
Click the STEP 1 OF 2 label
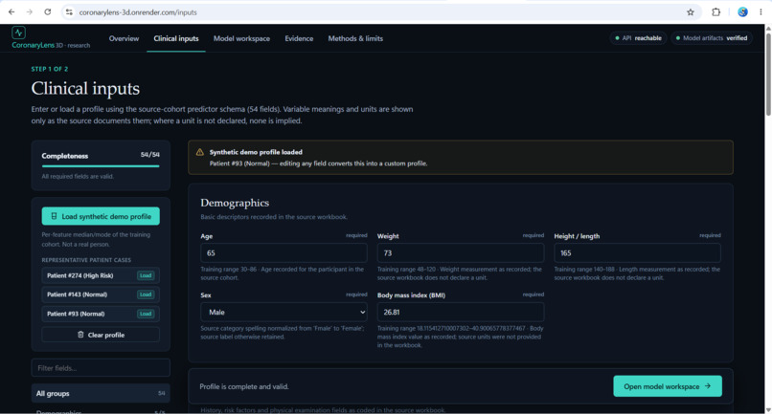click(x=50, y=69)
